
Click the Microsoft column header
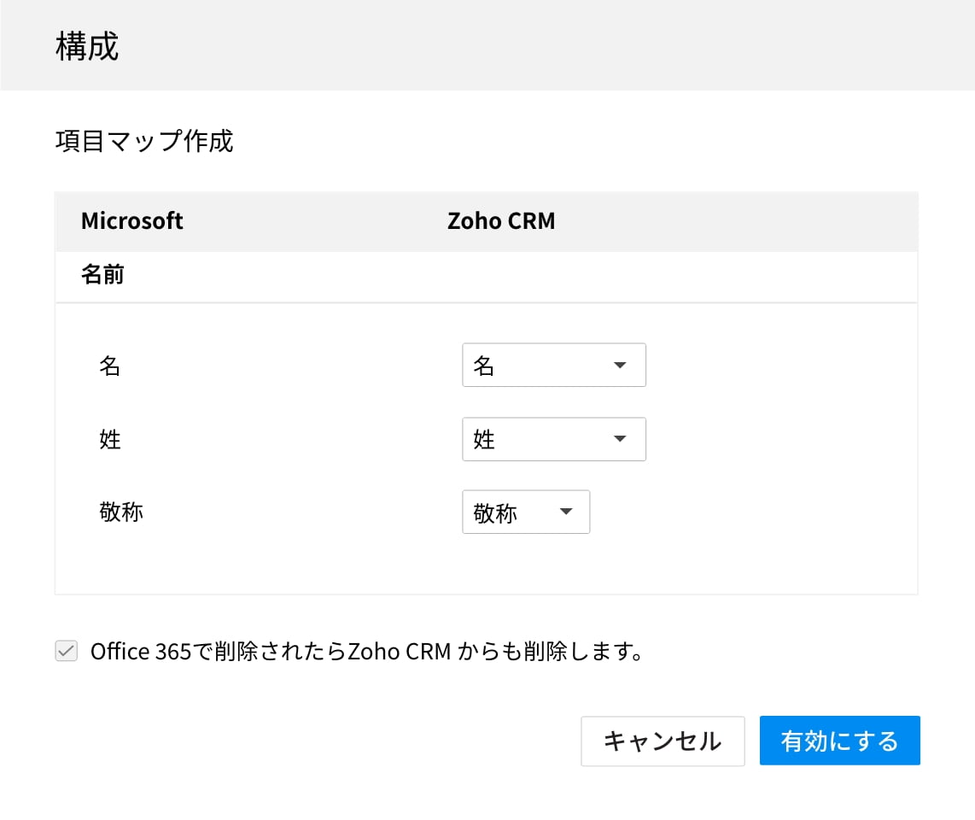[132, 221]
